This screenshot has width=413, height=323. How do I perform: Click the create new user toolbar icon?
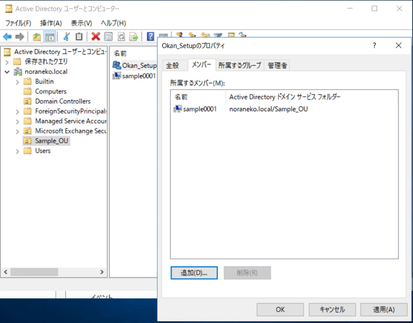point(180,34)
